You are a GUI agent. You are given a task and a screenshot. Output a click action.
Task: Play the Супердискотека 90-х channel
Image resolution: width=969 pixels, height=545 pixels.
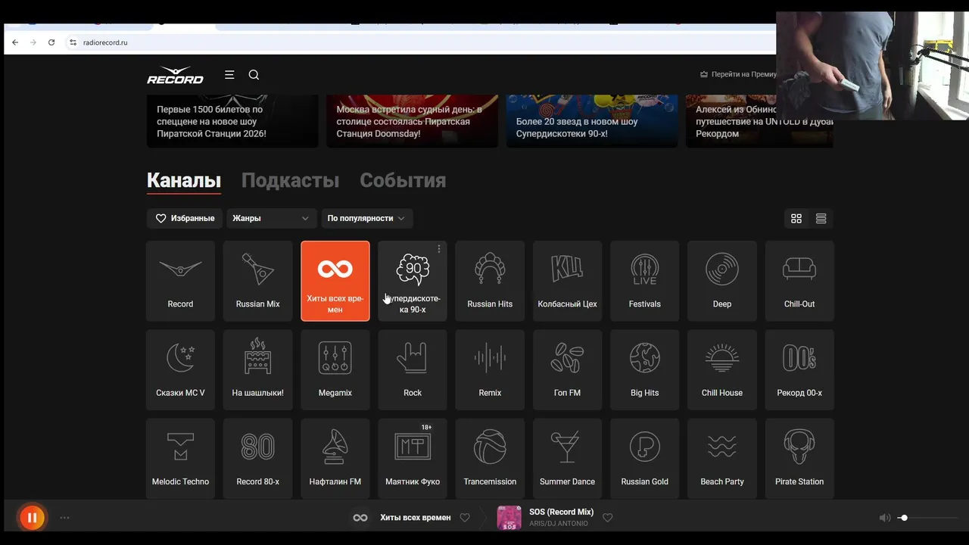tap(413, 281)
